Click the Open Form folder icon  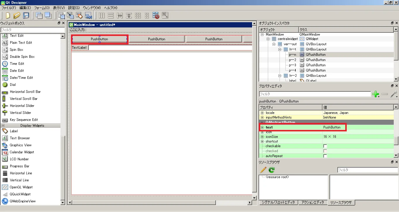[x=17, y=15]
